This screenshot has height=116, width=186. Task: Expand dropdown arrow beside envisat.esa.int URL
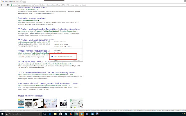coord(37,10)
